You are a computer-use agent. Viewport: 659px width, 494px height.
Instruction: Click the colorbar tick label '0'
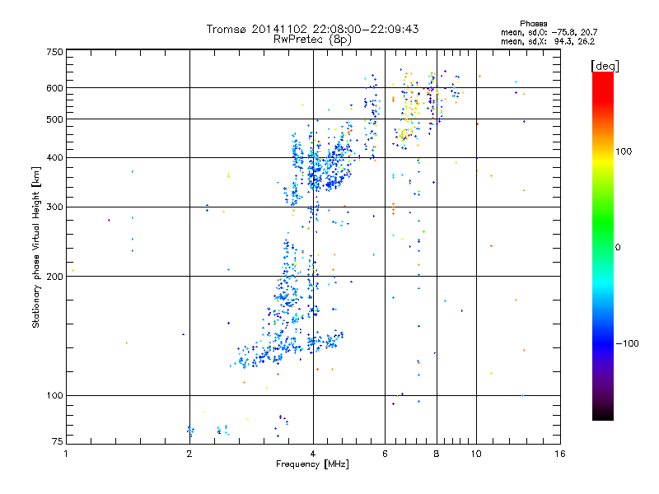[x=618, y=248]
